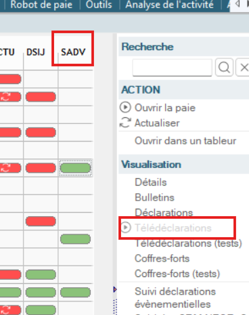Click the left arrow tab scroll icon
The height and width of the screenshot is (315, 249).
[x=237, y=4]
